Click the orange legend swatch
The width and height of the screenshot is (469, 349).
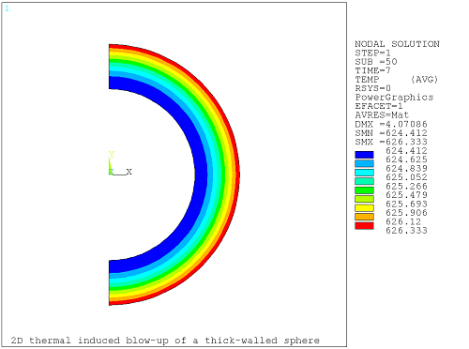[x=364, y=217]
